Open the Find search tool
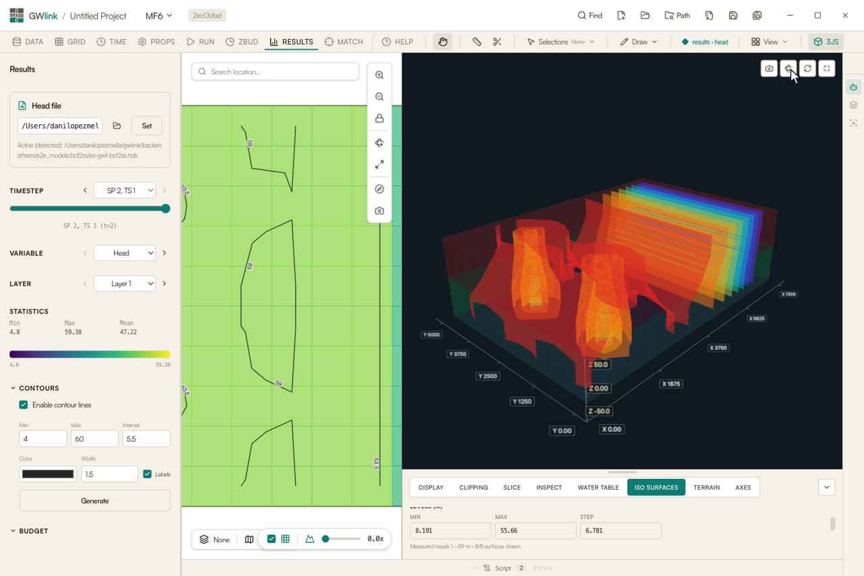 (590, 16)
